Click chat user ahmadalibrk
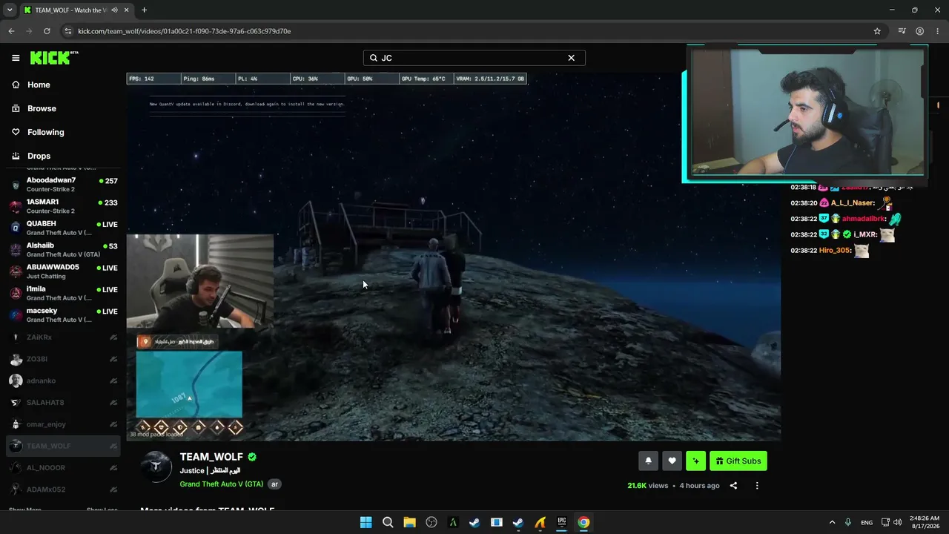This screenshot has height=534, width=949. [864, 219]
